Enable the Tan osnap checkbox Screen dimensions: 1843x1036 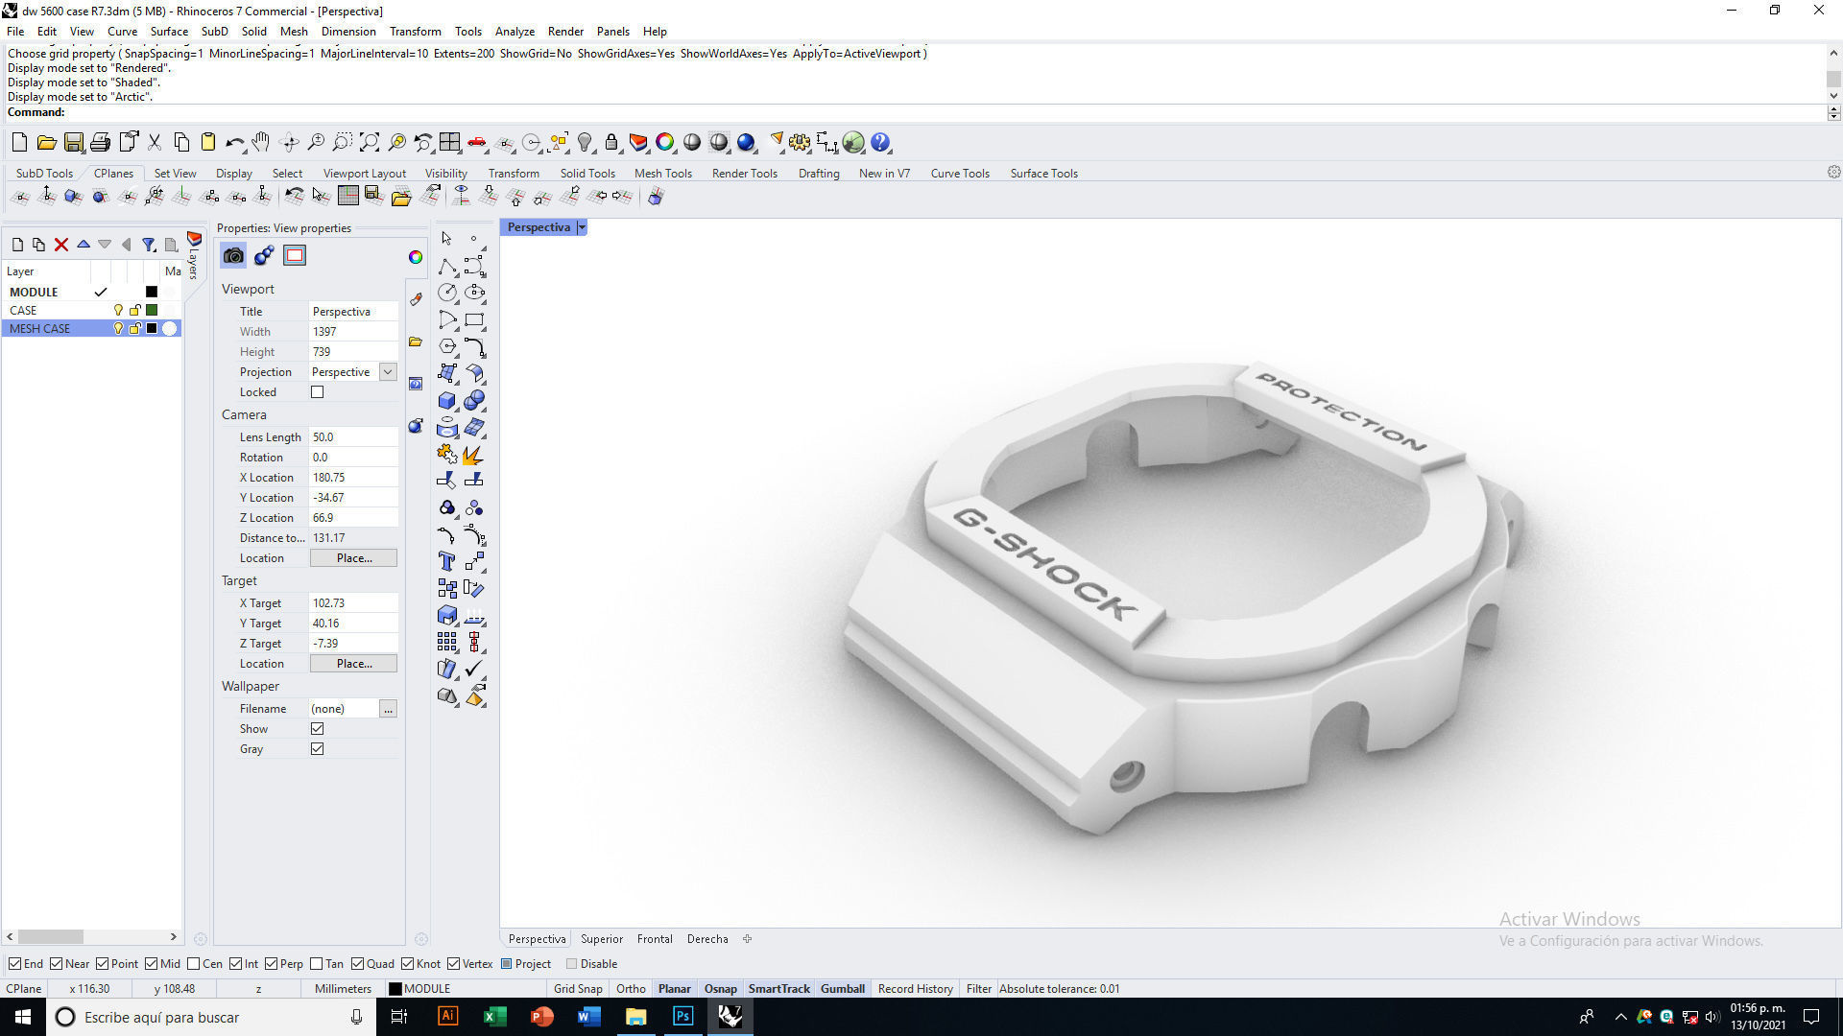coord(316,964)
